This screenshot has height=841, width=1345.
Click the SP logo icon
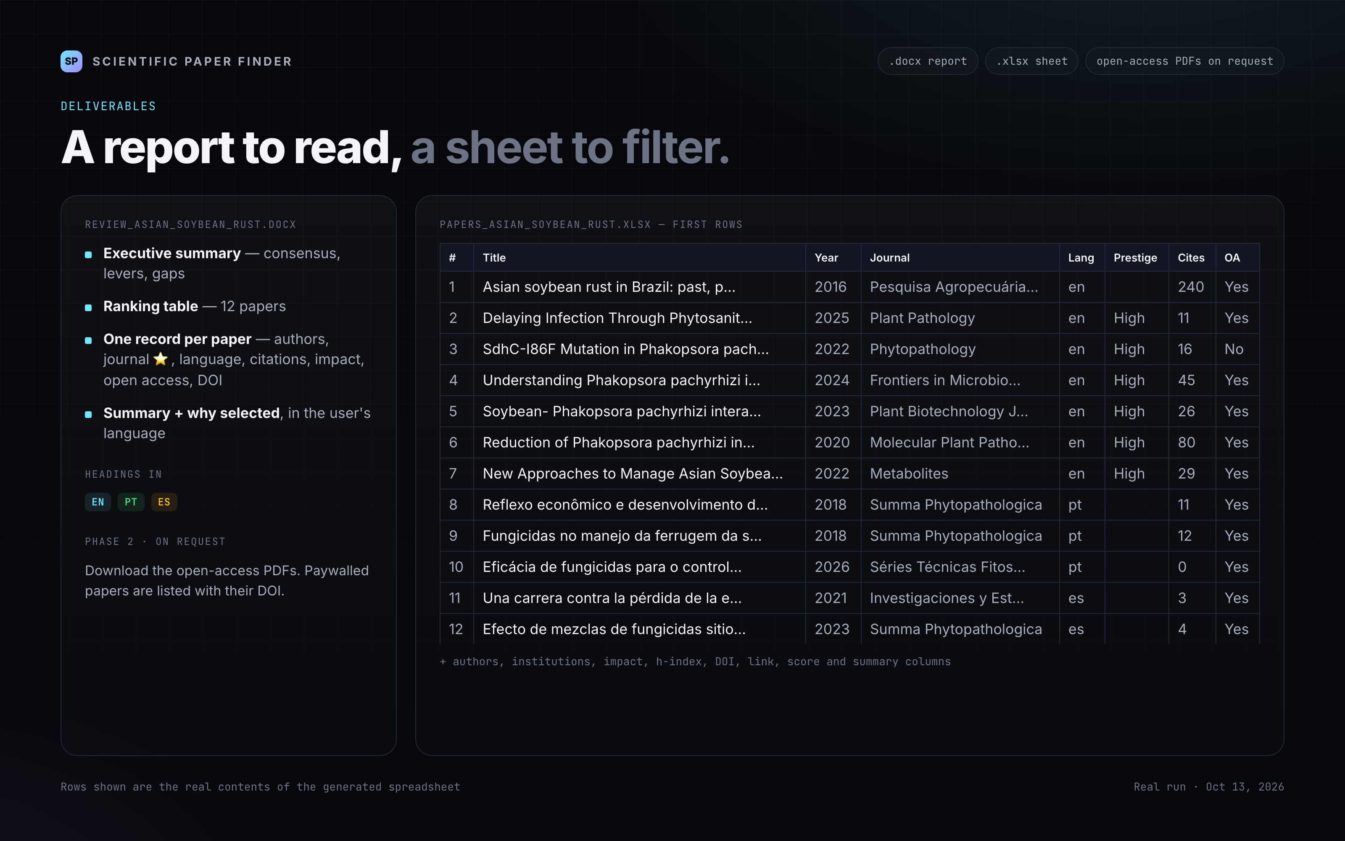tap(71, 61)
